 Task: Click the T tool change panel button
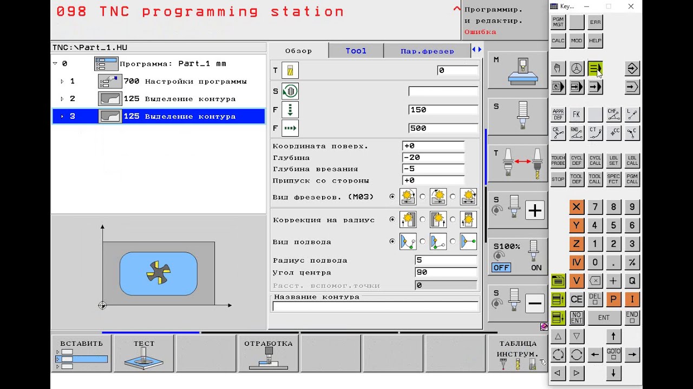pos(518,164)
